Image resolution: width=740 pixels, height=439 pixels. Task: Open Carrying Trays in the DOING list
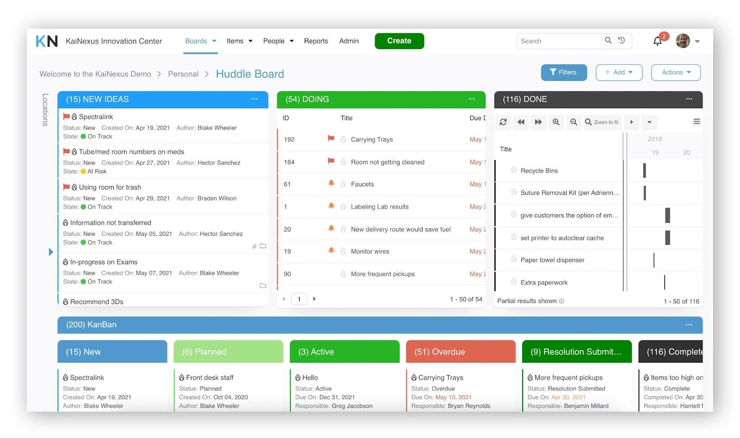point(372,140)
